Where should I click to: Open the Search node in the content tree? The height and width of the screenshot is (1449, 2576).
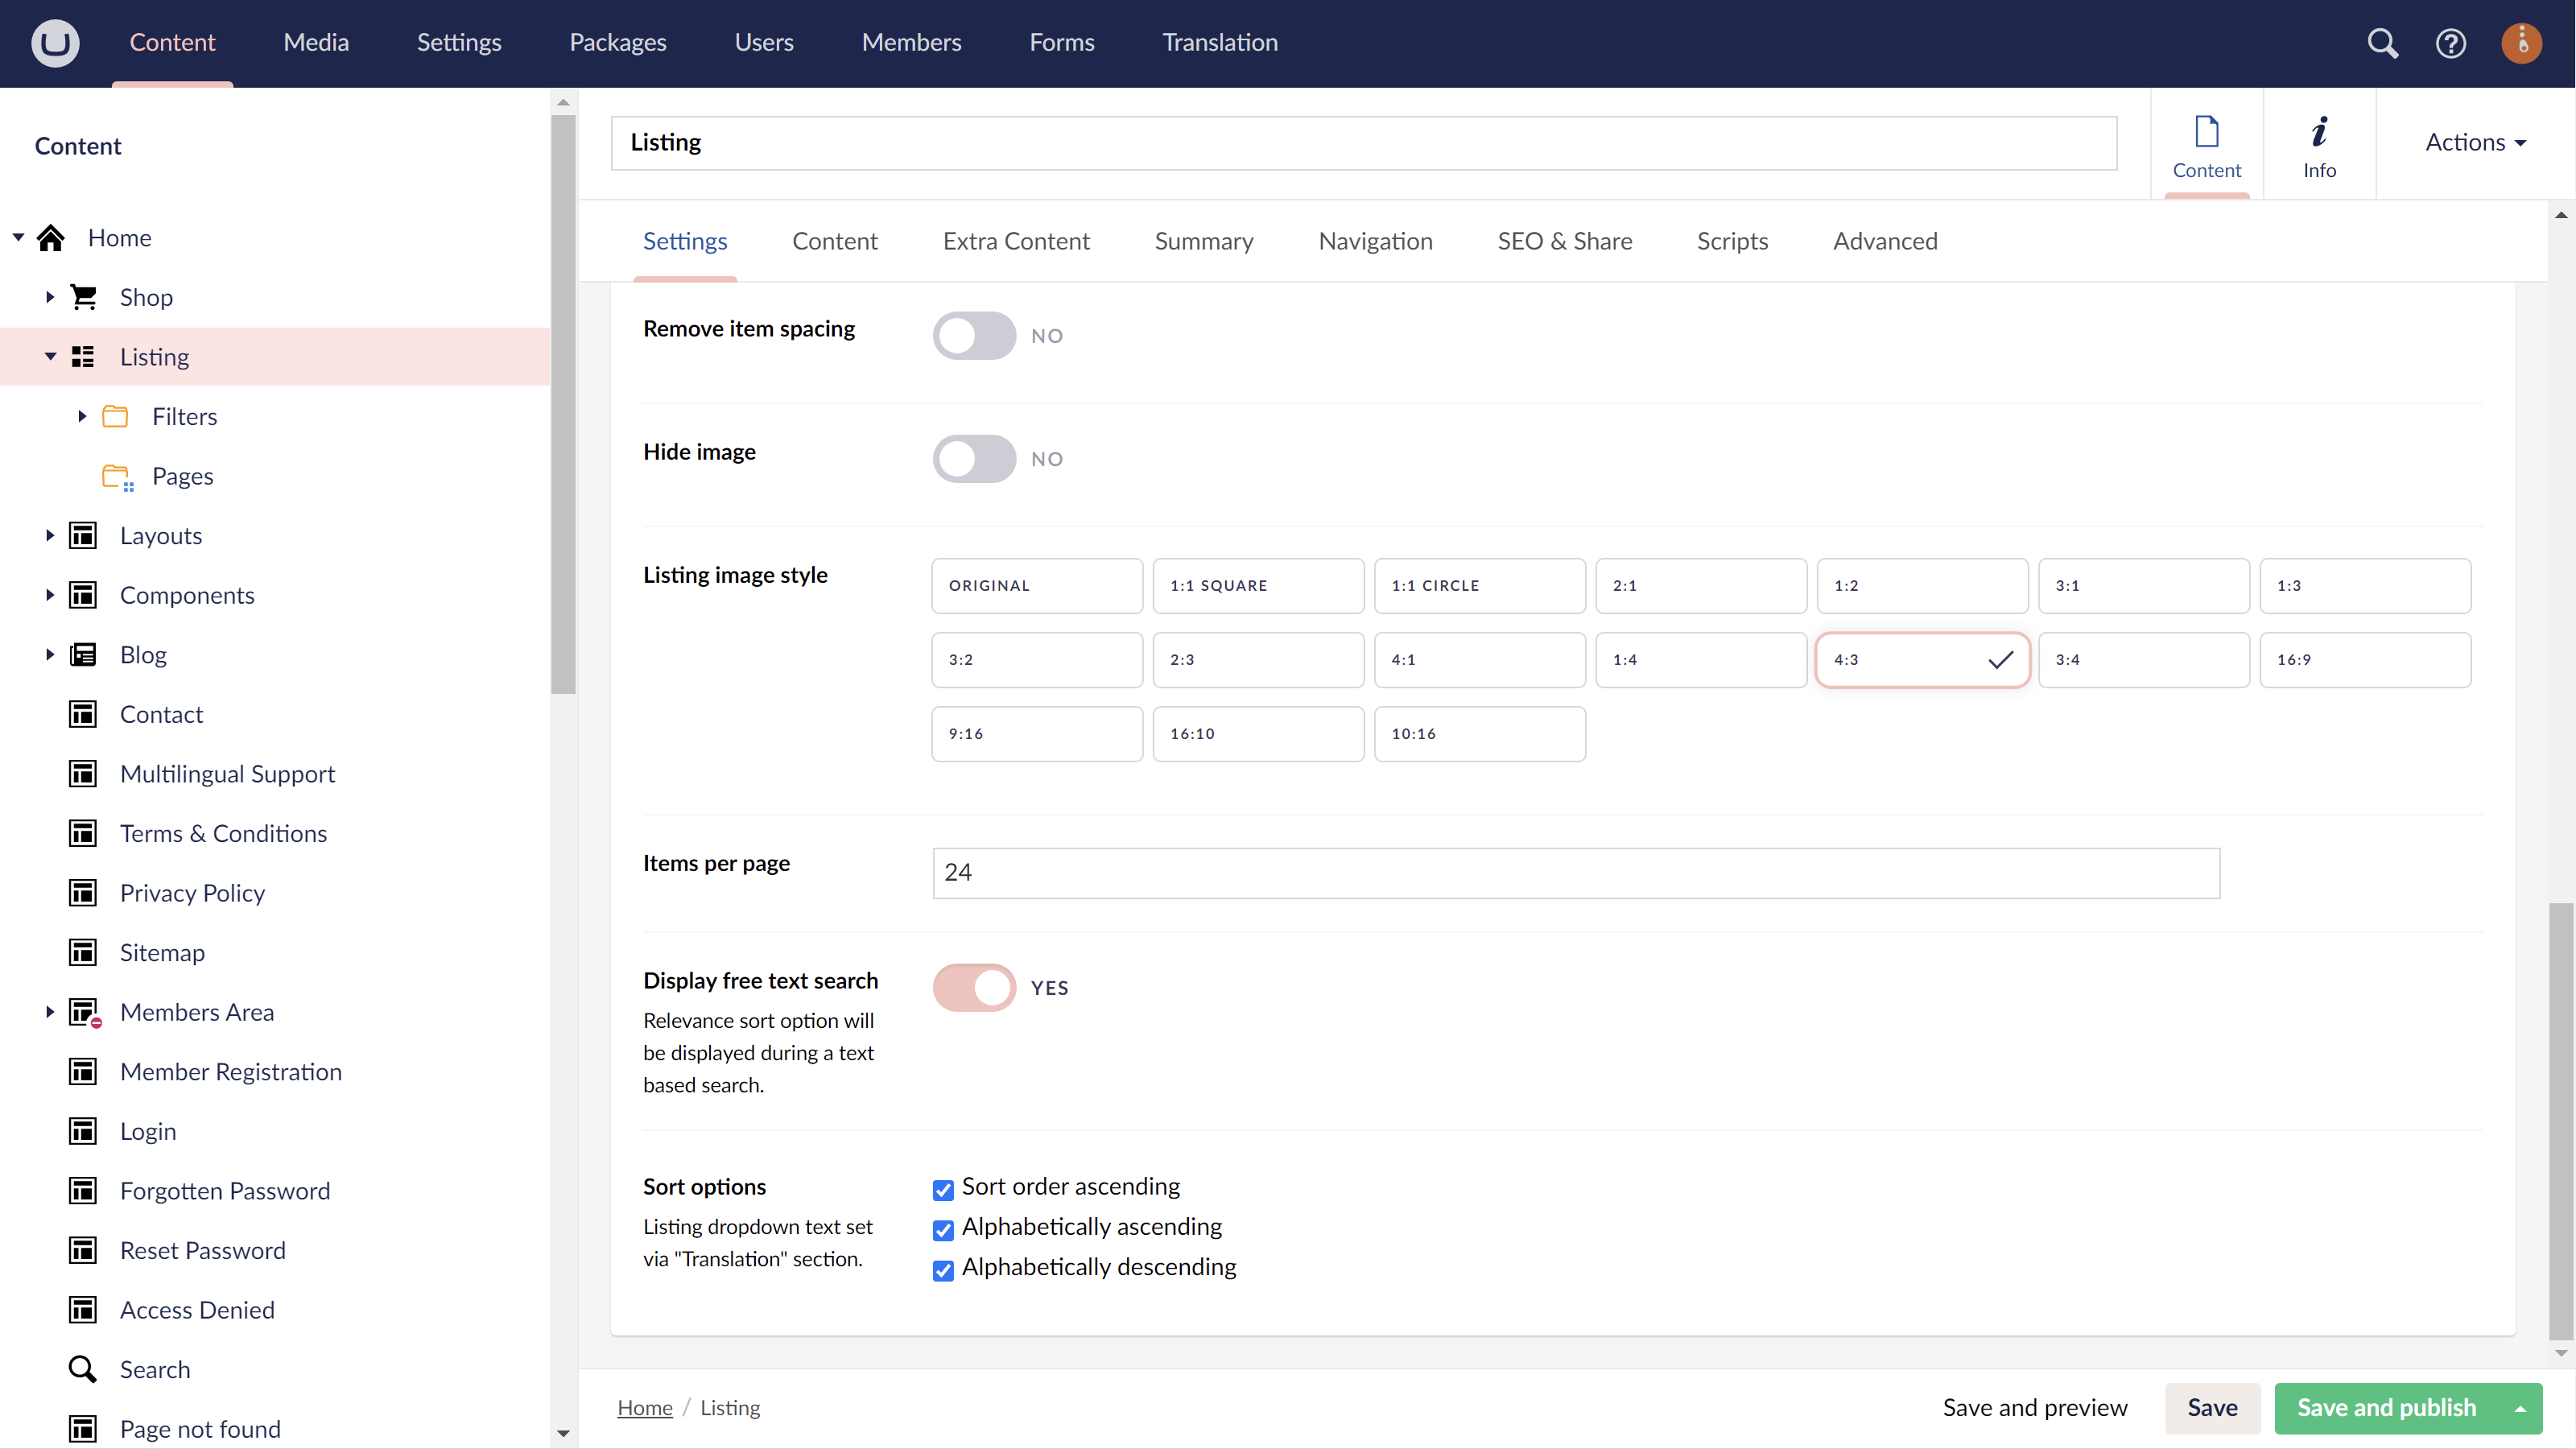point(156,1369)
